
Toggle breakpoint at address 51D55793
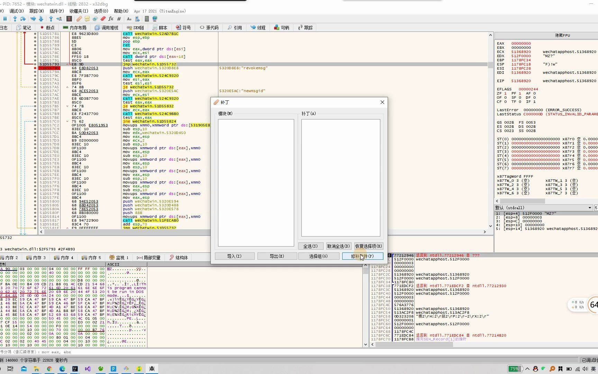point(35,64)
